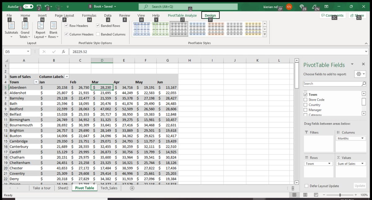Switch to Page Layout view in status bar
372x200 pixels.
305,195
